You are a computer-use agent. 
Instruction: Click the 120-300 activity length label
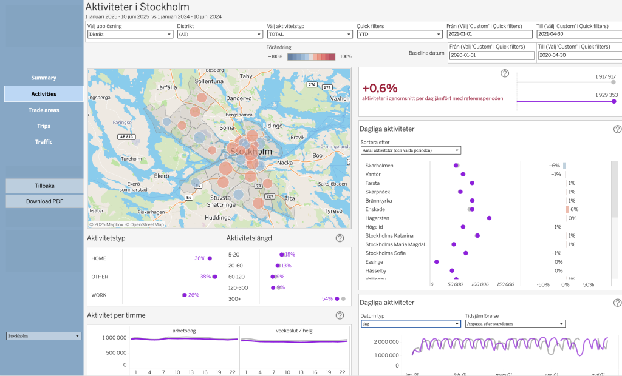[238, 288]
